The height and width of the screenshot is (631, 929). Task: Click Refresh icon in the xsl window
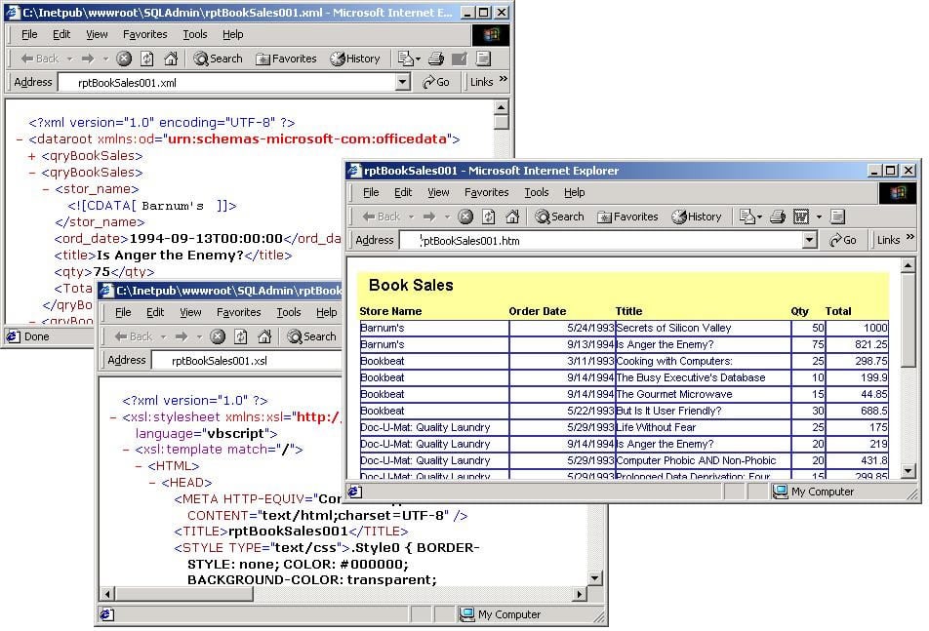coord(241,336)
